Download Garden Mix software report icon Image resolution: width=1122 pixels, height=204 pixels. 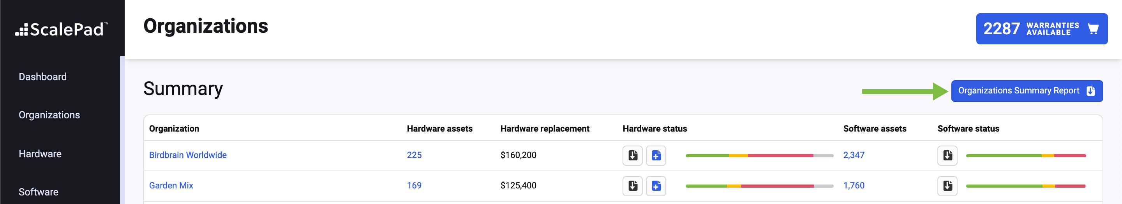click(x=947, y=186)
